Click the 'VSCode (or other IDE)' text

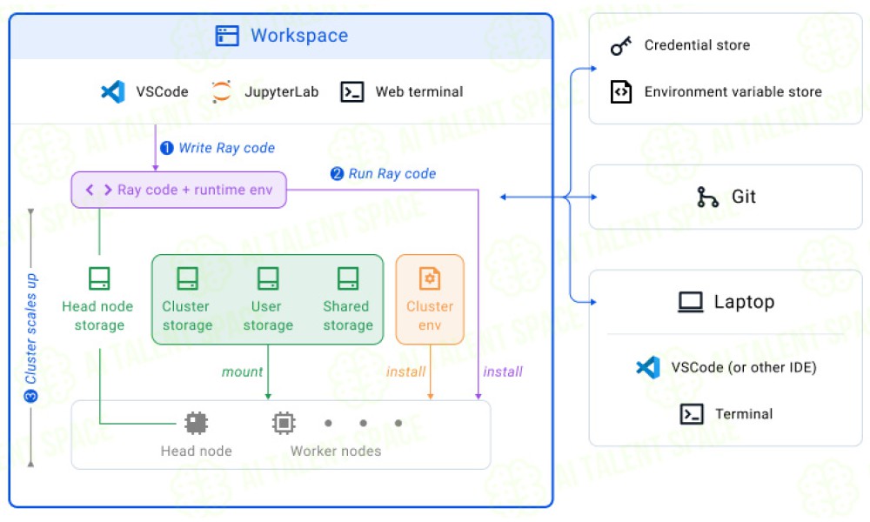point(744,368)
